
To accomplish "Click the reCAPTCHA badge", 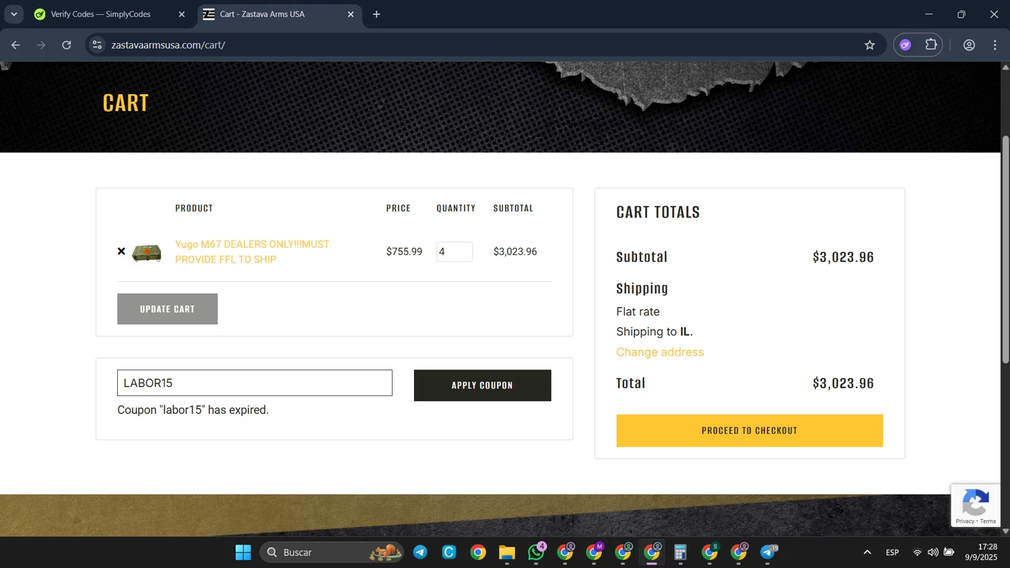I will (x=976, y=505).
